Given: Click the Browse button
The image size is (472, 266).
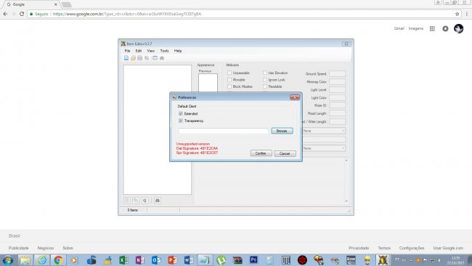Looking at the screenshot, I should tap(282, 131).
